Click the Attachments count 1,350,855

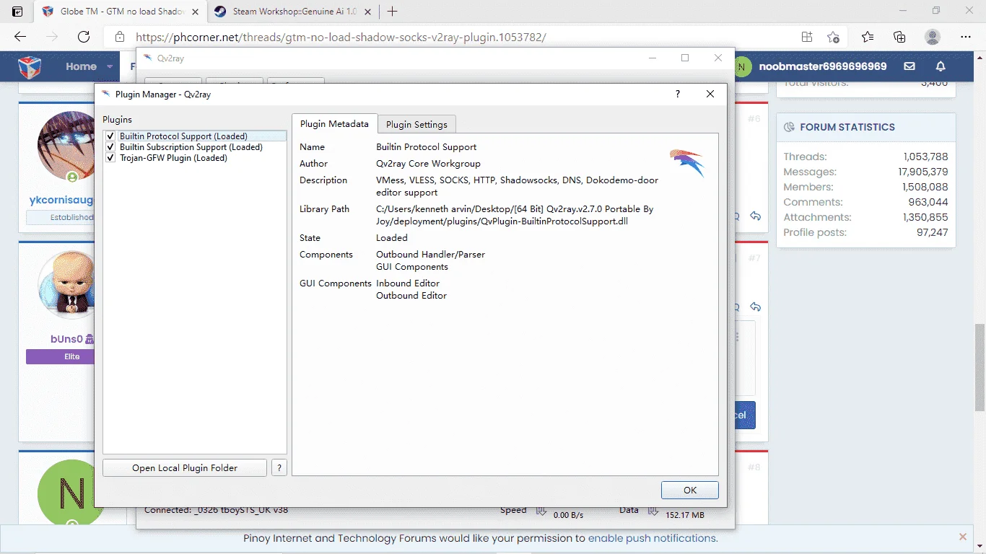coord(925,217)
